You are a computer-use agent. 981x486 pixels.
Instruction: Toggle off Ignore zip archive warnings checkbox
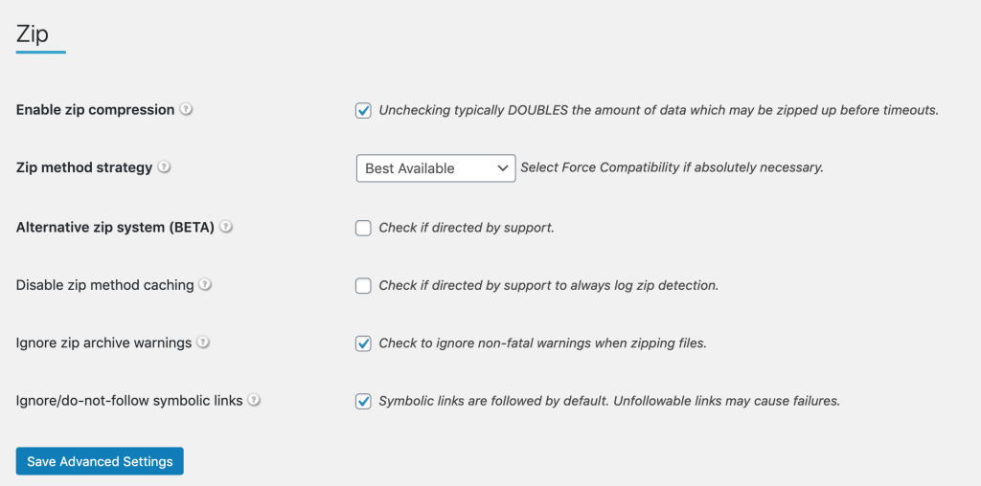point(363,343)
